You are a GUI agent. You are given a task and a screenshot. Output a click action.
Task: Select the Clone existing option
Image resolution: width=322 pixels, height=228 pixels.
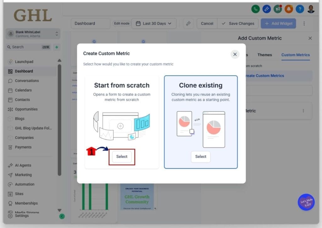click(201, 157)
